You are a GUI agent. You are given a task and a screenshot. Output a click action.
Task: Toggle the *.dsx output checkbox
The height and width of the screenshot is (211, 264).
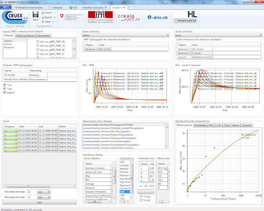5,89
